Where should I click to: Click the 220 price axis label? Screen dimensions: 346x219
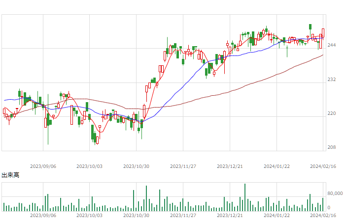[331, 113]
